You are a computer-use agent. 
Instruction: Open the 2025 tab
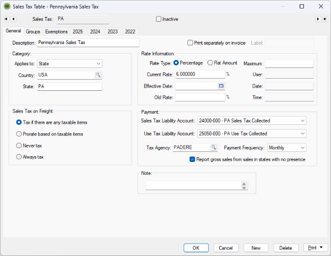pos(77,32)
